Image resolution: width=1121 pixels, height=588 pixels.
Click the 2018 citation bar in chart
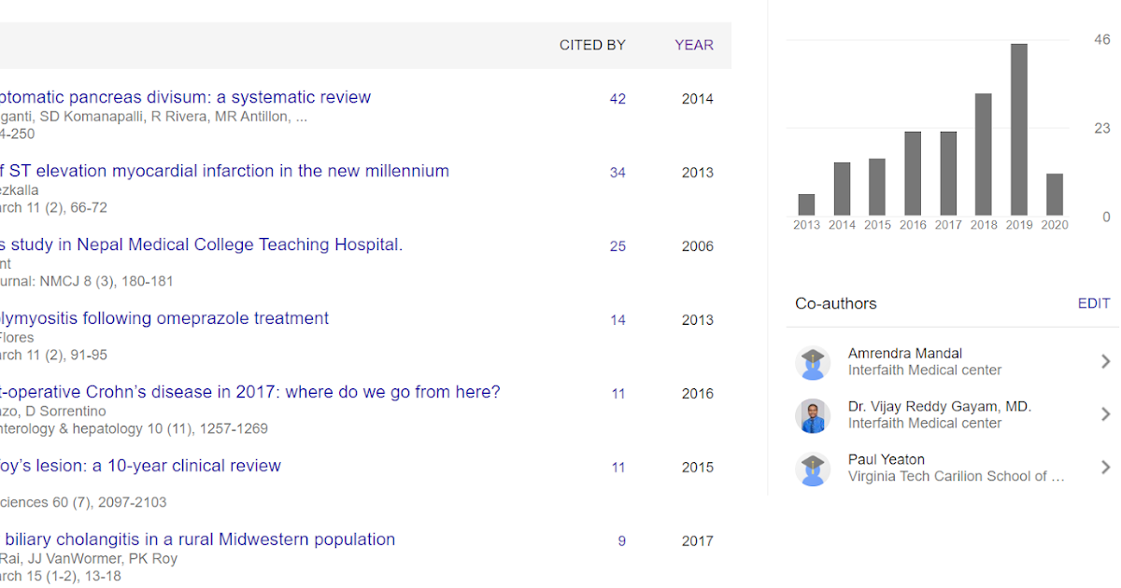click(984, 154)
